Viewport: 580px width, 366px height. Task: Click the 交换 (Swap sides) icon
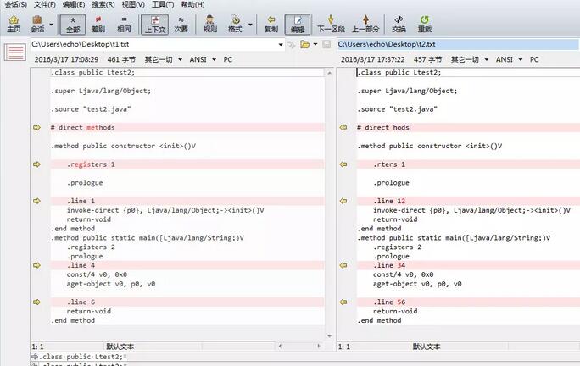399,23
